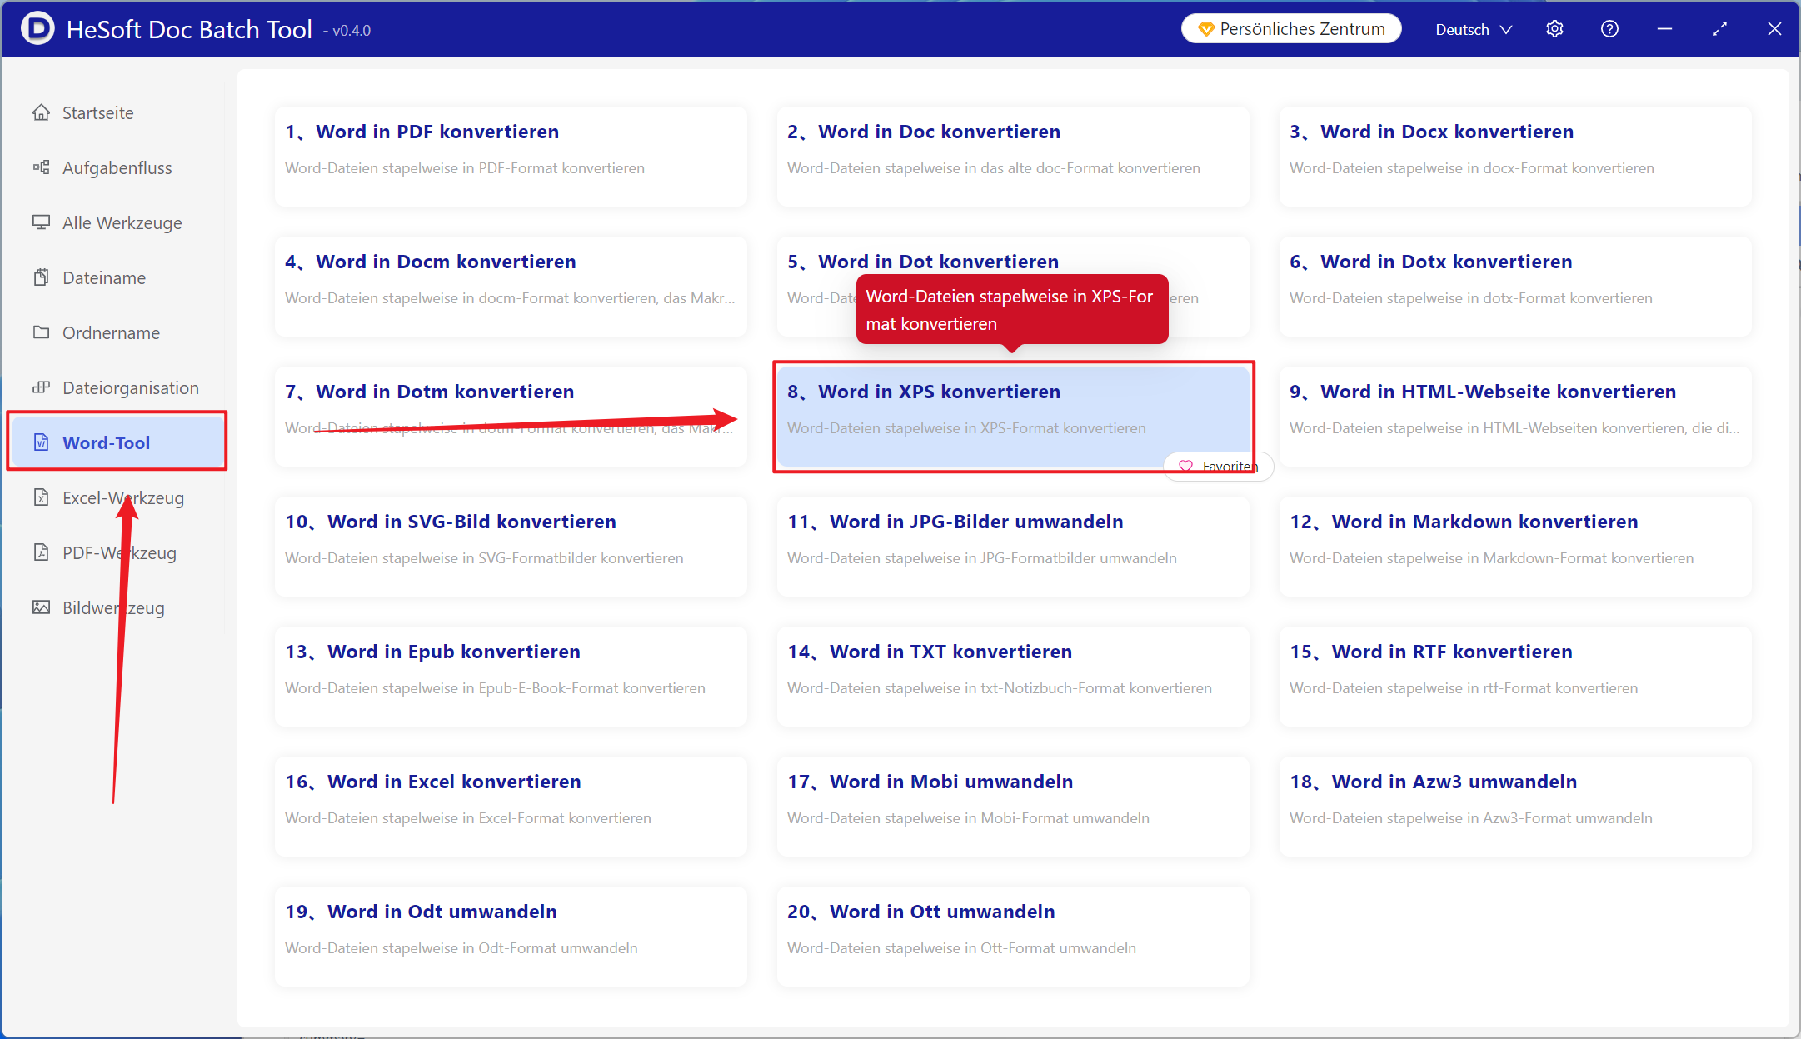Open Word in Doc konvertieren card
Image resolution: width=1801 pixels, height=1039 pixels.
click(x=1013, y=157)
